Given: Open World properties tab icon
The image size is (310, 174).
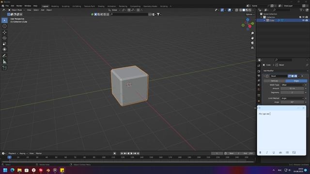Looking at the screenshot, I should 259,89.
